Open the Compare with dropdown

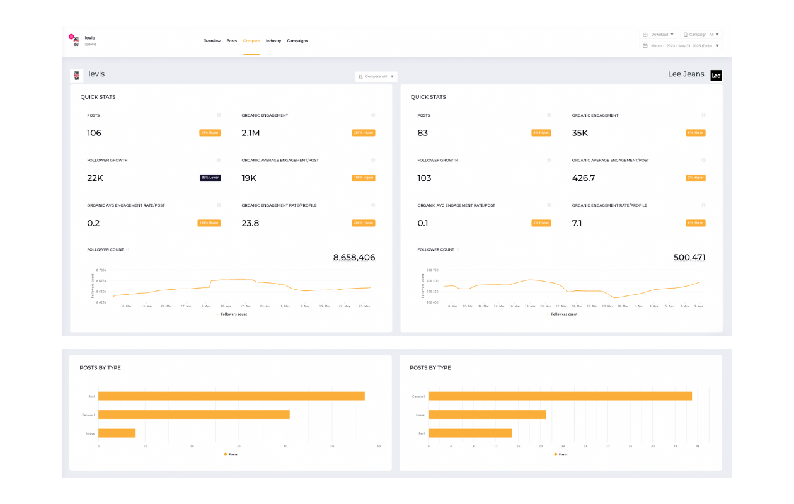pos(376,76)
